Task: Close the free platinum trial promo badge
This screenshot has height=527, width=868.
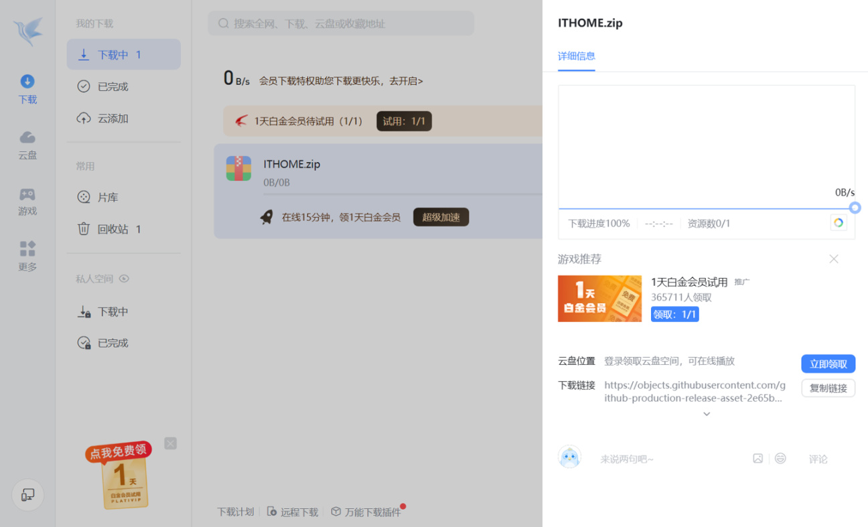Action: click(171, 443)
